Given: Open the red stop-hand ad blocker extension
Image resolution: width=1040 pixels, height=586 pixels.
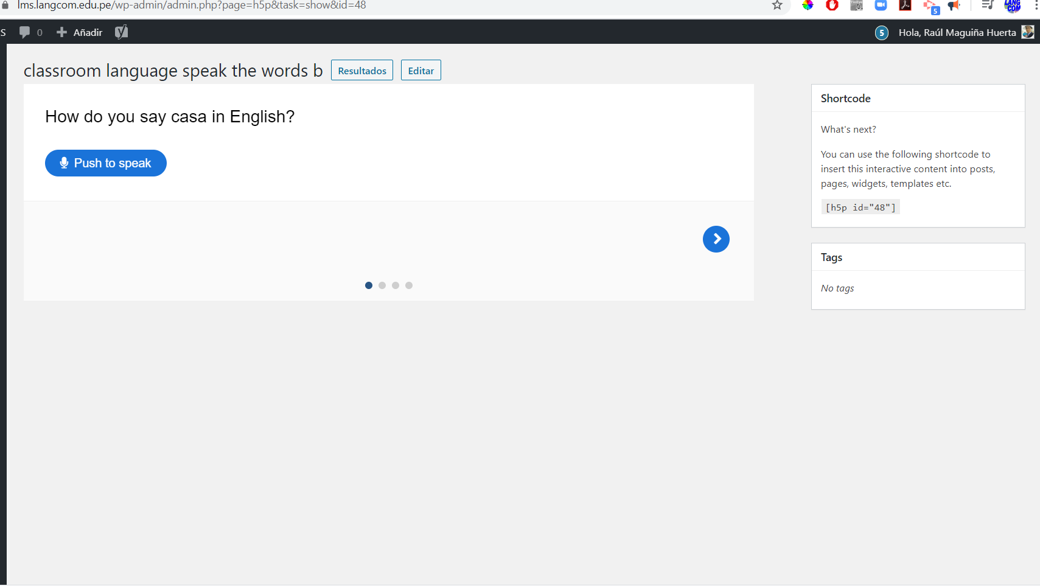Looking at the screenshot, I should click(832, 5).
